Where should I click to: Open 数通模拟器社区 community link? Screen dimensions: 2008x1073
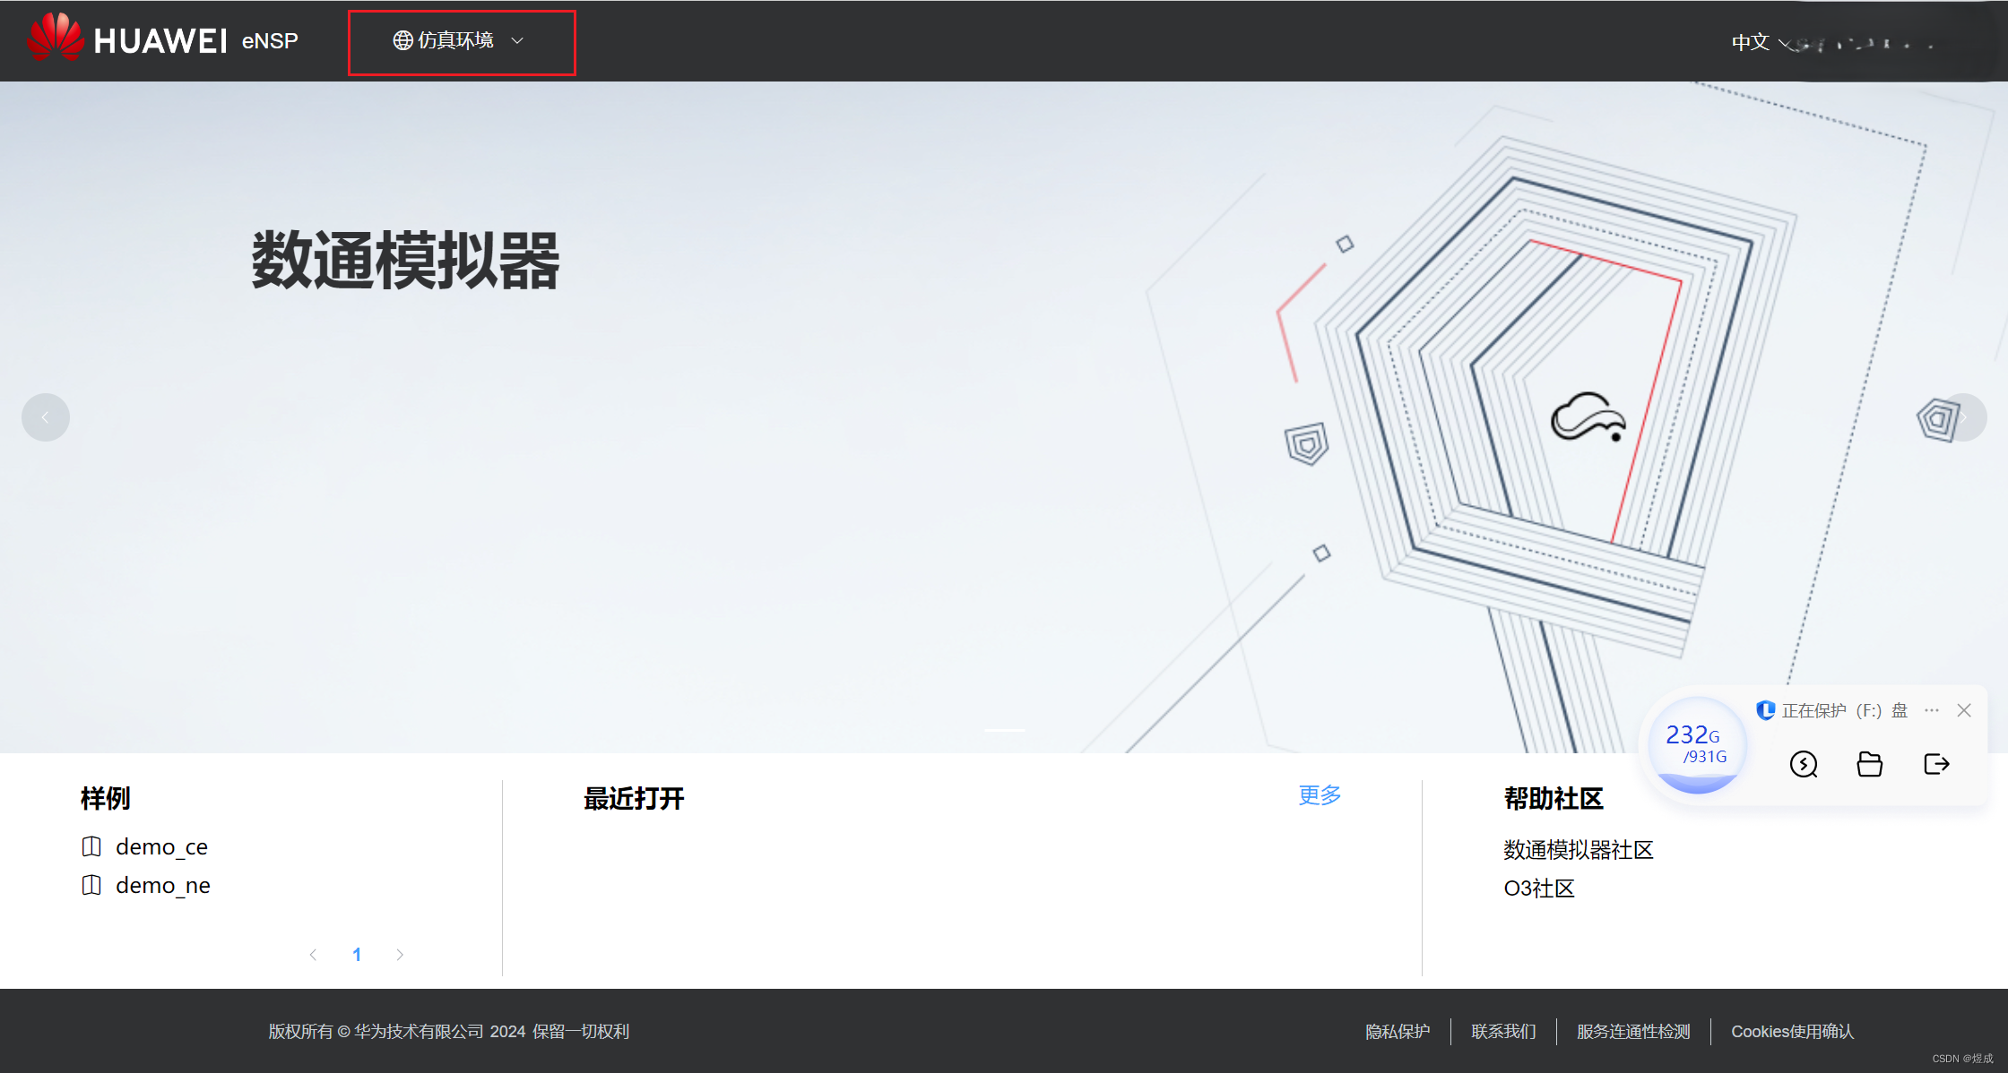point(1578,849)
